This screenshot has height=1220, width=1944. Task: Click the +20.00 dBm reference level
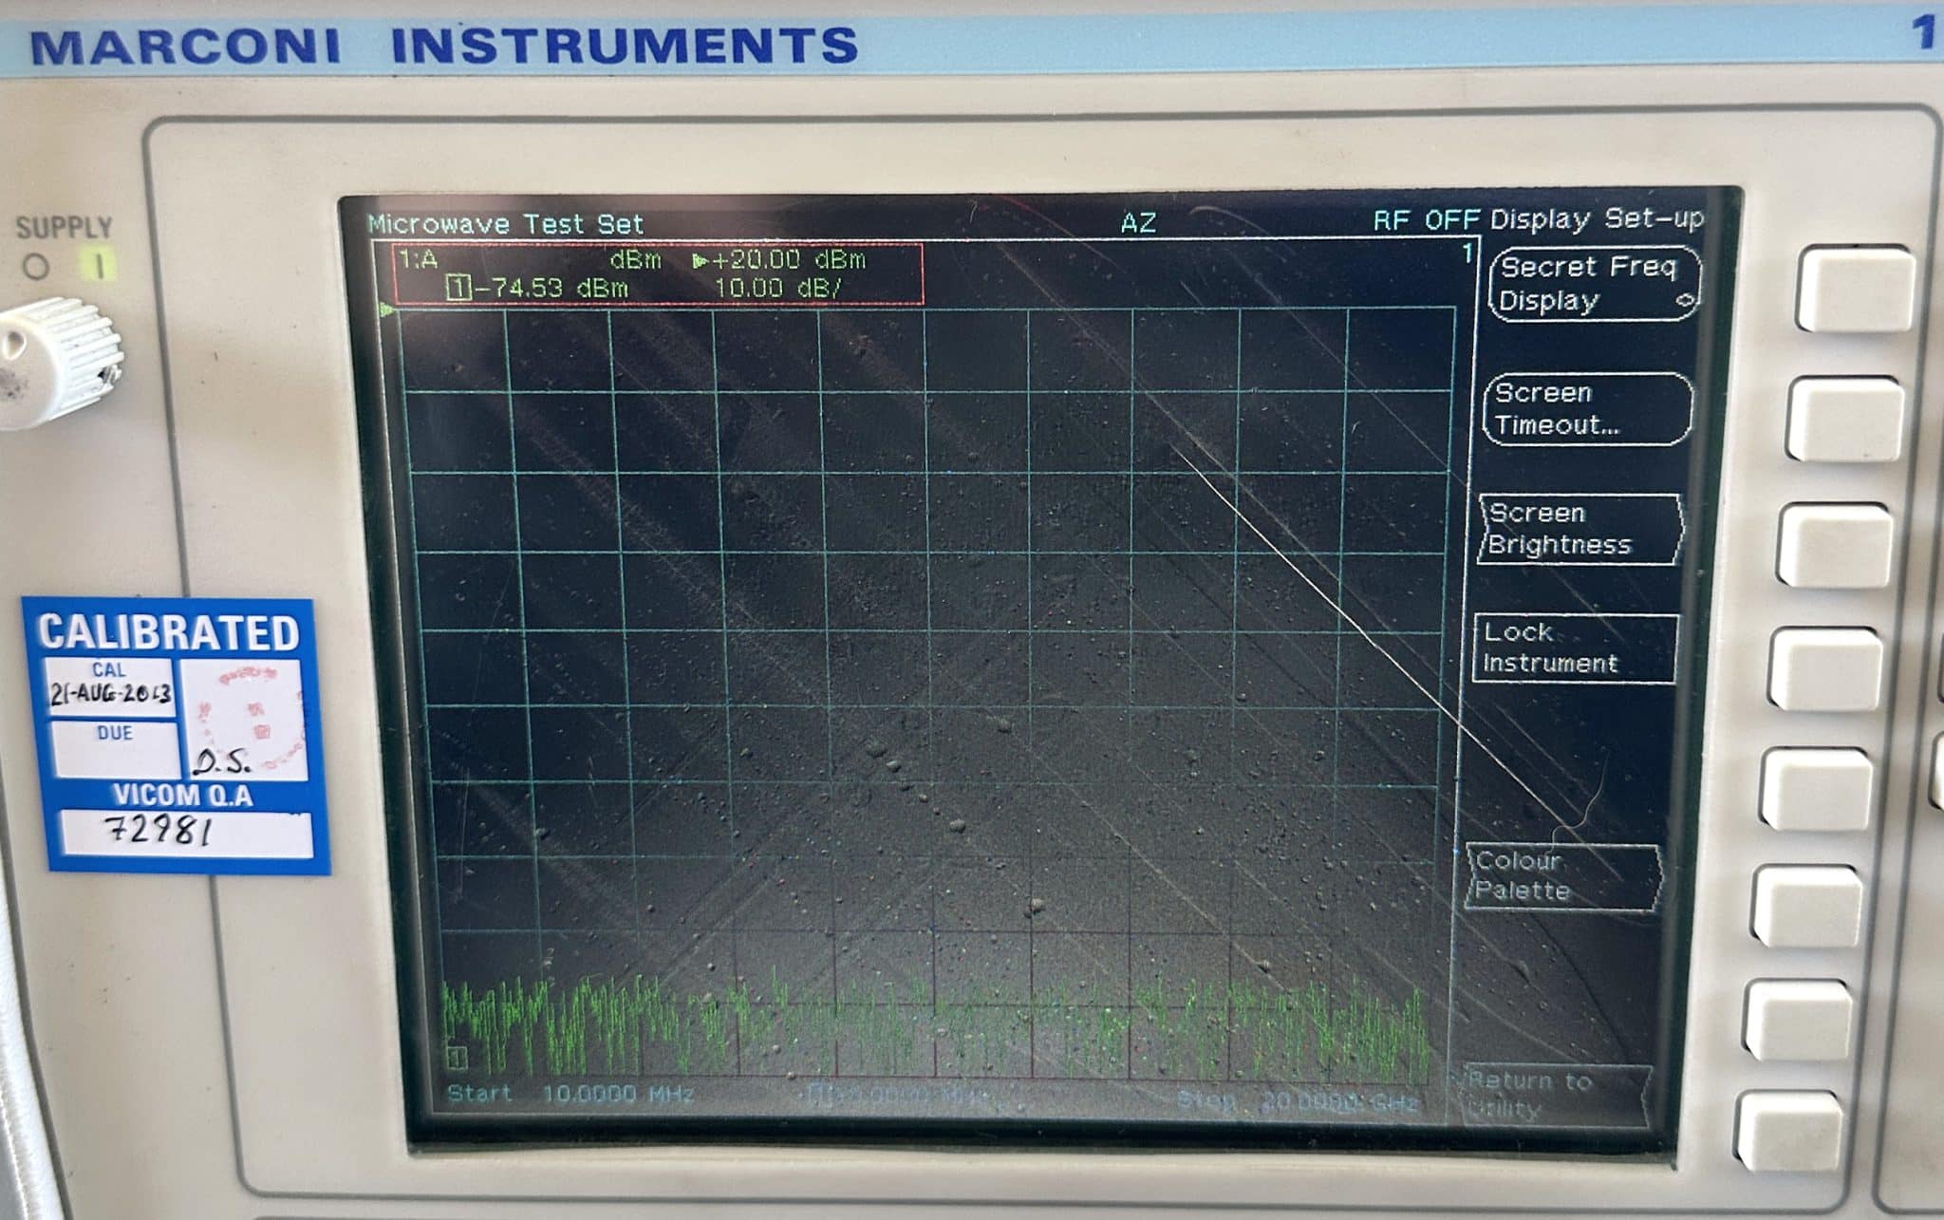coord(787,259)
